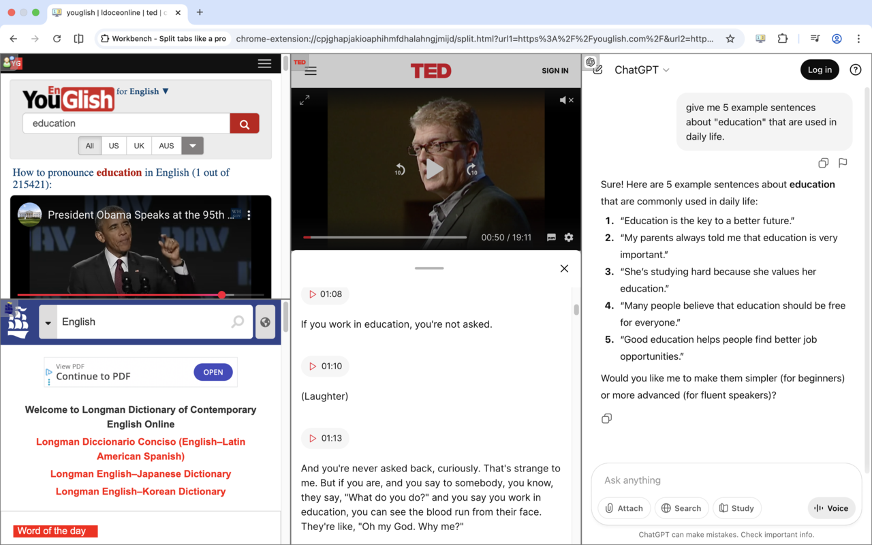Expand the YouGlish accent filter dropdown arrow
Viewport: 872px width, 545px height.
(x=193, y=146)
